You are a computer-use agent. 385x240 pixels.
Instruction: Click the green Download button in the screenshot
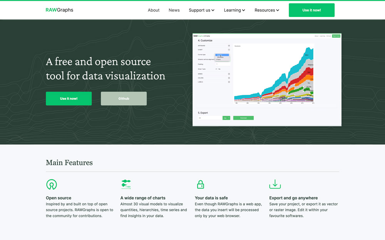[243, 118]
